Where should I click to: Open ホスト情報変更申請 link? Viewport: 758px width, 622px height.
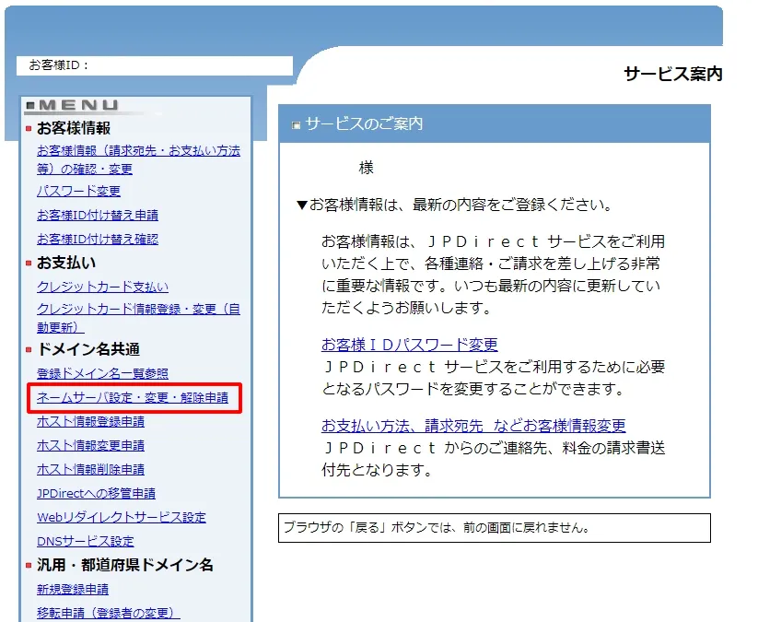point(90,445)
